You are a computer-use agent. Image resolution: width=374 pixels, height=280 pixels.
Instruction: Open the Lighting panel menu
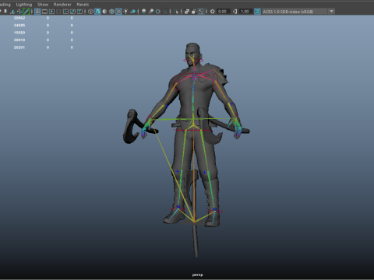click(24, 5)
